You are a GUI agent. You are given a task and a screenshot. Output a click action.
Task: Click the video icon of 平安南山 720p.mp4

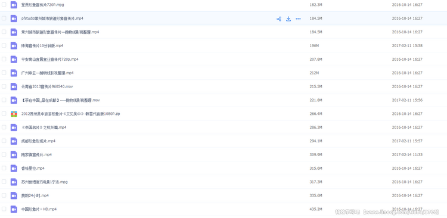[14, 60]
